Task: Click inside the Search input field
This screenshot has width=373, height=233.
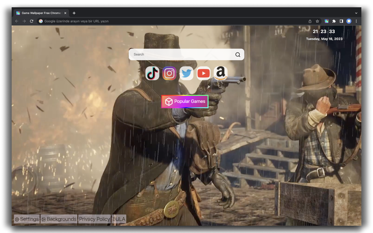Action: click(x=175, y=54)
